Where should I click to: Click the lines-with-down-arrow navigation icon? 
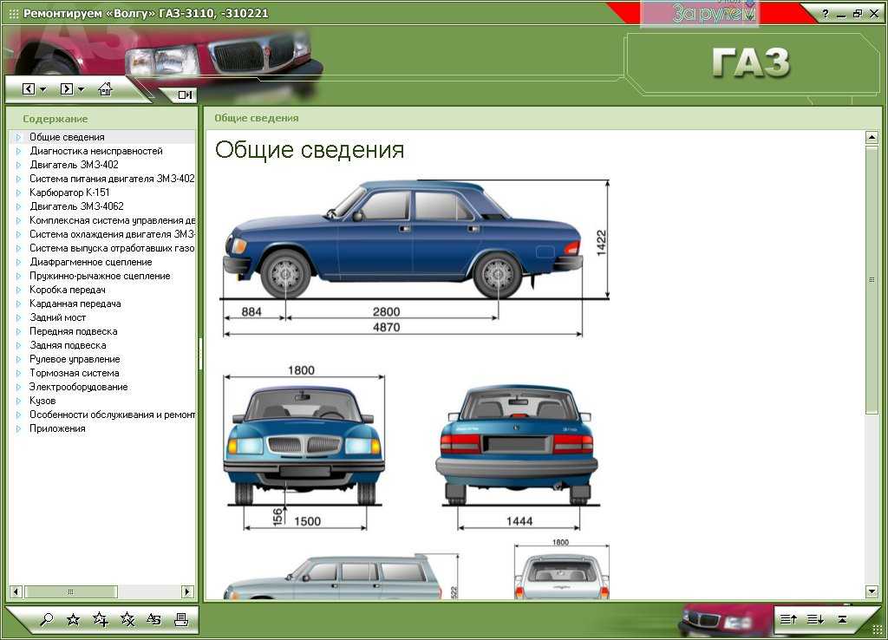pyautogui.click(x=815, y=619)
